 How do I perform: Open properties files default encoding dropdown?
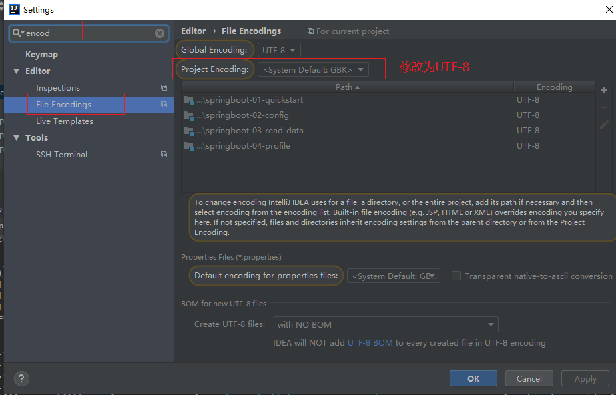393,276
